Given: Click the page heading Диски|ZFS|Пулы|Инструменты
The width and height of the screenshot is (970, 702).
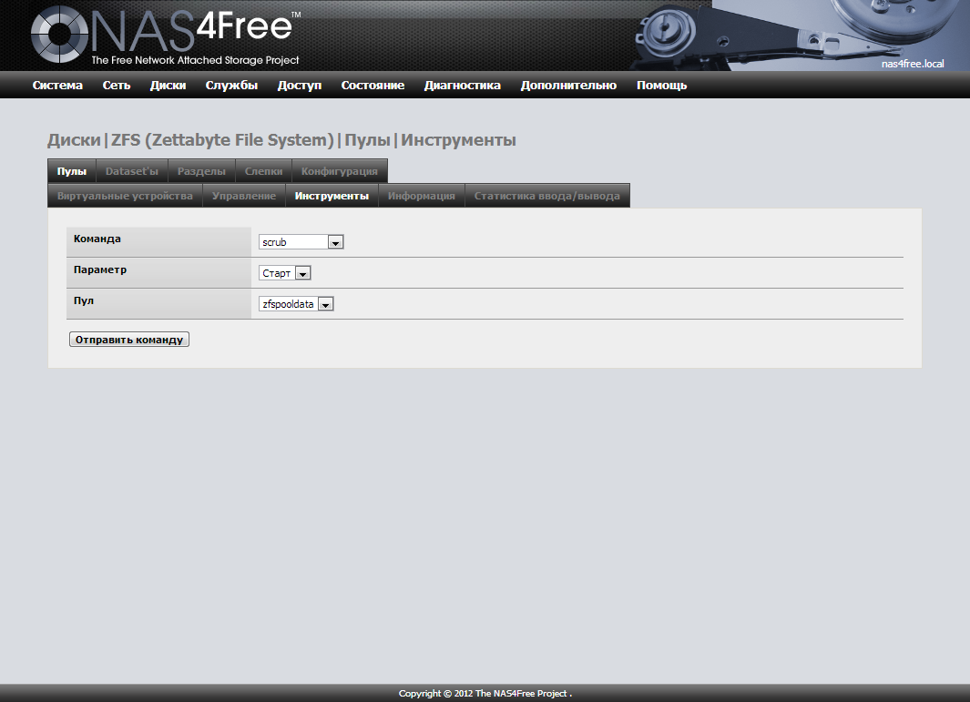Looking at the screenshot, I should (x=281, y=140).
